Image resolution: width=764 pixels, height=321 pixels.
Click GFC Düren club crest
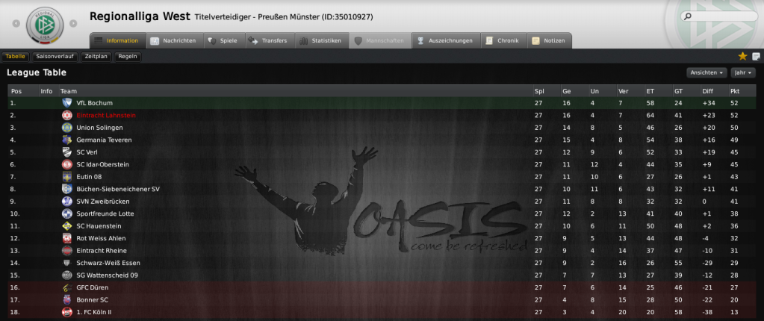coord(66,287)
